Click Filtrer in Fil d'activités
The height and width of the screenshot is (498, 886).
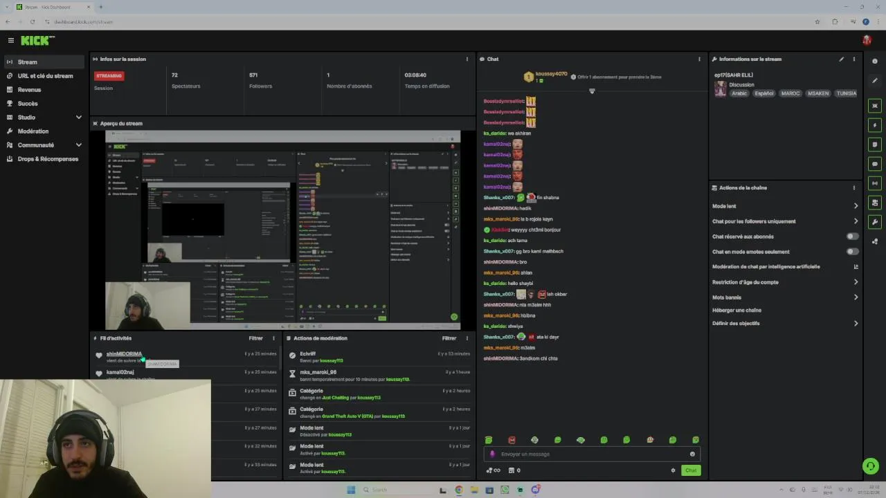256,338
